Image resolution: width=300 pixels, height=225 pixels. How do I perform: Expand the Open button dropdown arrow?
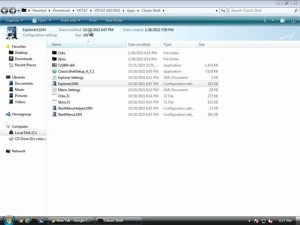(x=50, y=21)
